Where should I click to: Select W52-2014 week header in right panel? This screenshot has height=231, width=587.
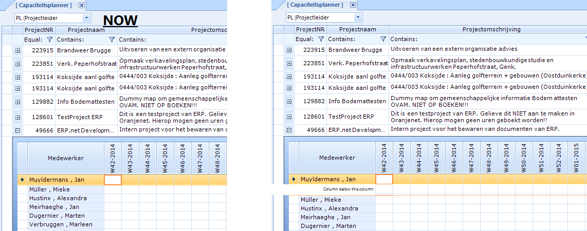tap(559, 158)
